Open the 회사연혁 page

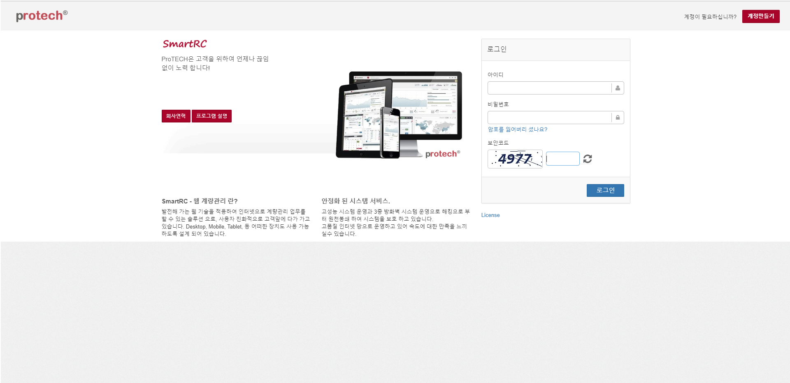coord(176,116)
